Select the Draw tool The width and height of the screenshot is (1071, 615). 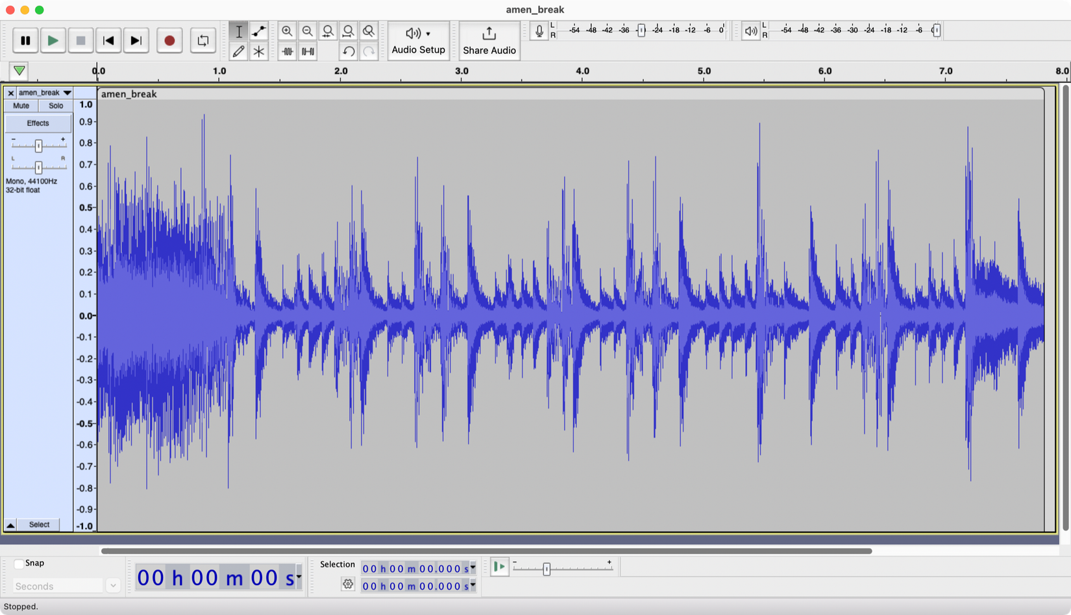pos(239,52)
